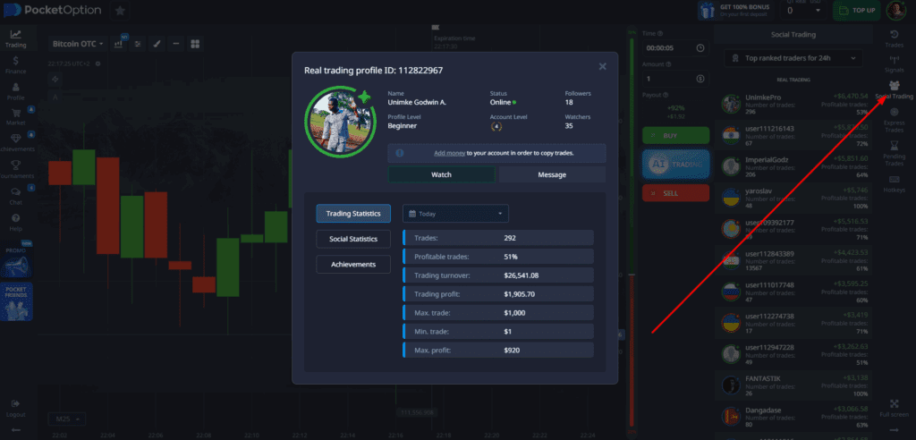Image resolution: width=916 pixels, height=440 pixels.
Task: Open the chart grid layout icon
Action: tap(194, 43)
